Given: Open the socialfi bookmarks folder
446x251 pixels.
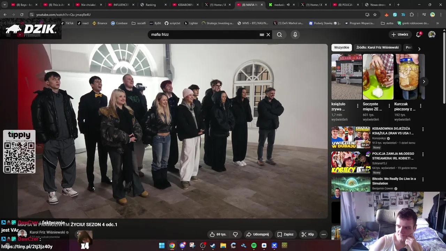Looking at the screenshot, I should point(139,23).
